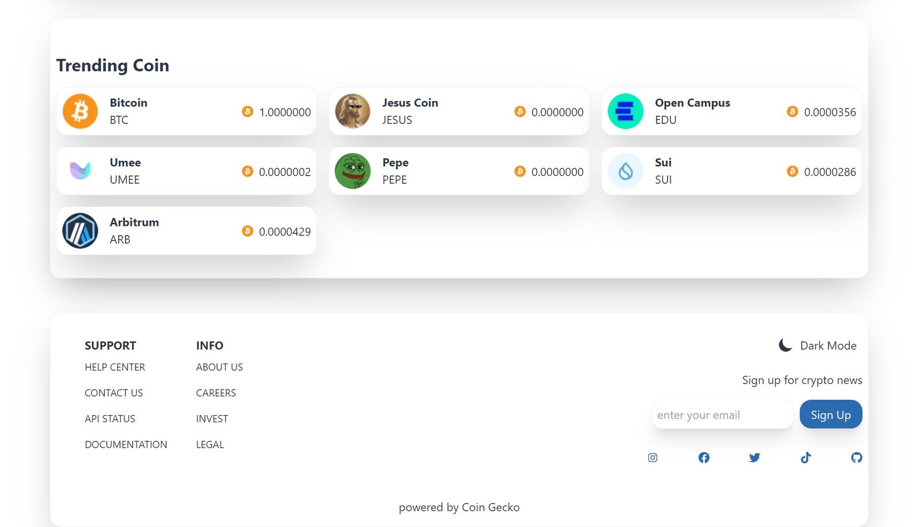Click the Bitcoin coin logo
919x527 pixels.
click(80, 111)
